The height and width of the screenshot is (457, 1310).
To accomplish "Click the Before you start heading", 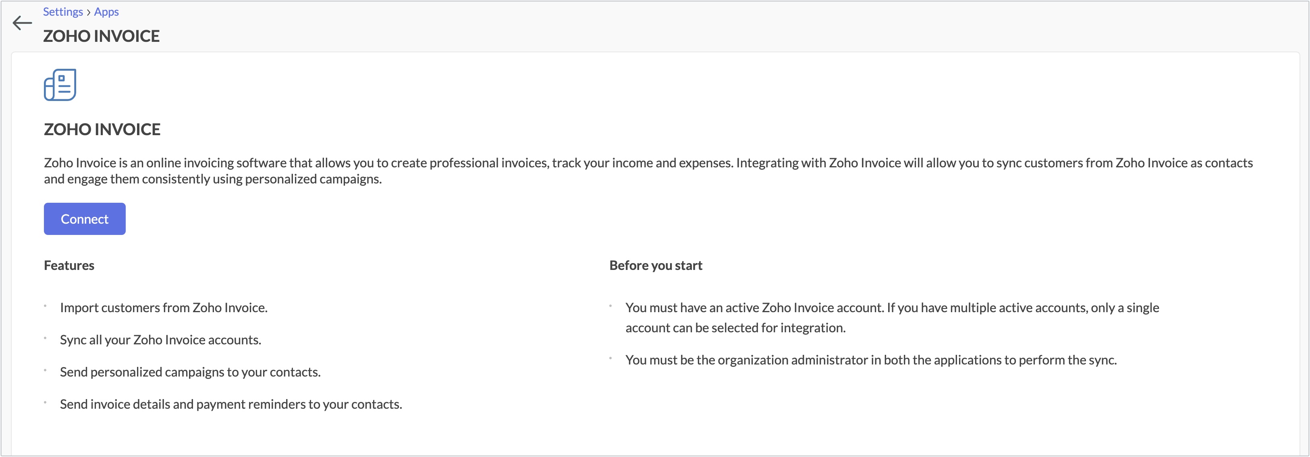I will 656,266.
